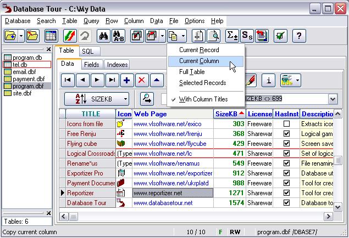Choose Selected Records in copy menu

[206, 83]
